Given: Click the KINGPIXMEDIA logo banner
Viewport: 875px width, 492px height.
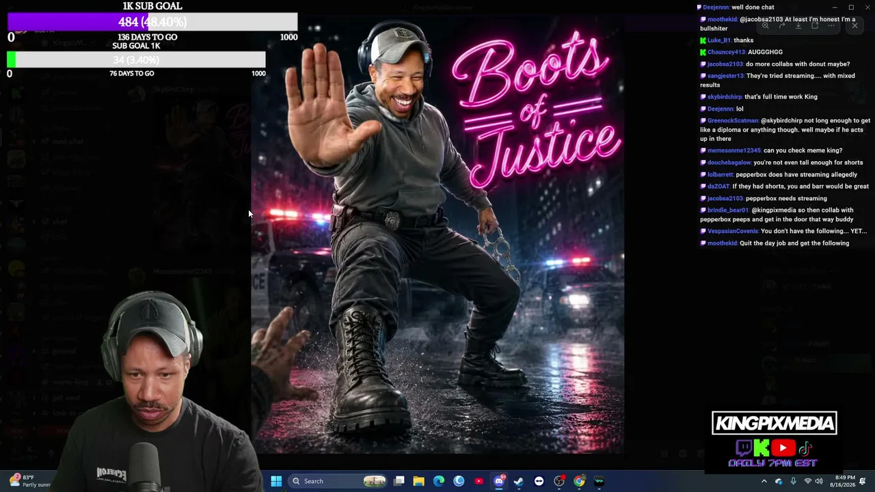Looking at the screenshot, I should (x=775, y=423).
